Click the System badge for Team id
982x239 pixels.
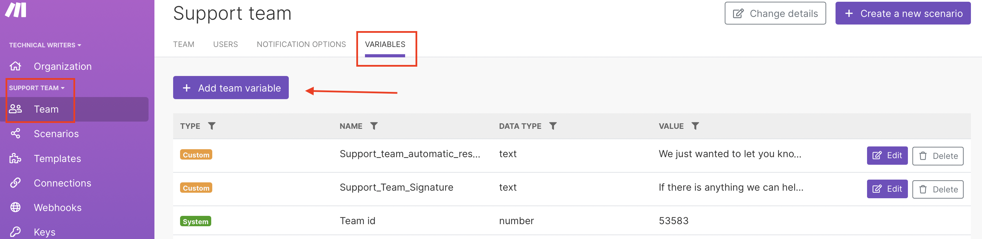(x=196, y=221)
